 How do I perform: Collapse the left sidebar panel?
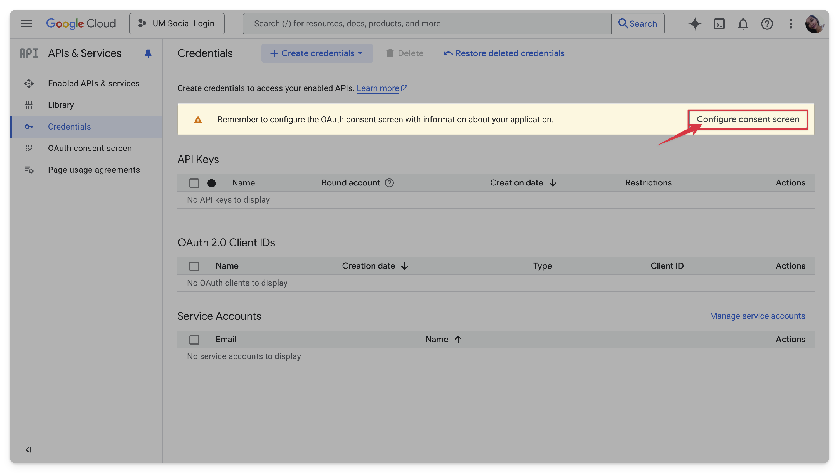coord(28,450)
